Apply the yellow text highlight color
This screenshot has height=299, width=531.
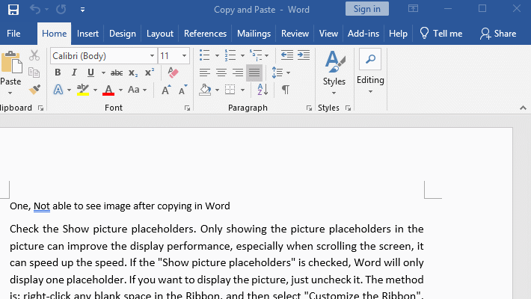[83, 90]
